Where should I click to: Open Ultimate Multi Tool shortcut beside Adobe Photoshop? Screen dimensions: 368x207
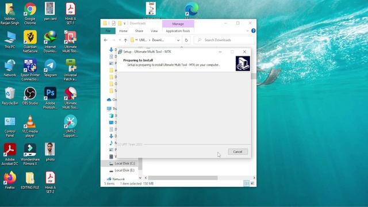point(70,98)
